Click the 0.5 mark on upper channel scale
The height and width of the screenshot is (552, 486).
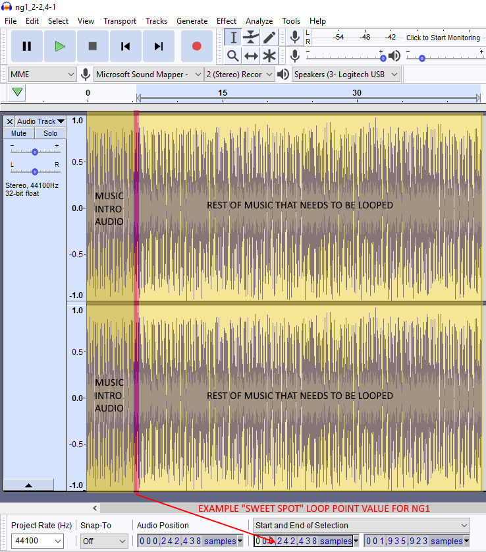pos(78,162)
